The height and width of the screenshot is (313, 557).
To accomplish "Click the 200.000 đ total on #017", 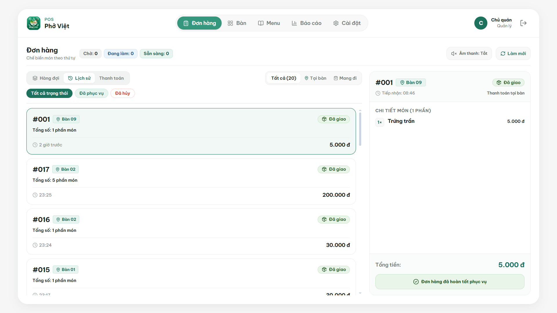I will pos(336,195).
